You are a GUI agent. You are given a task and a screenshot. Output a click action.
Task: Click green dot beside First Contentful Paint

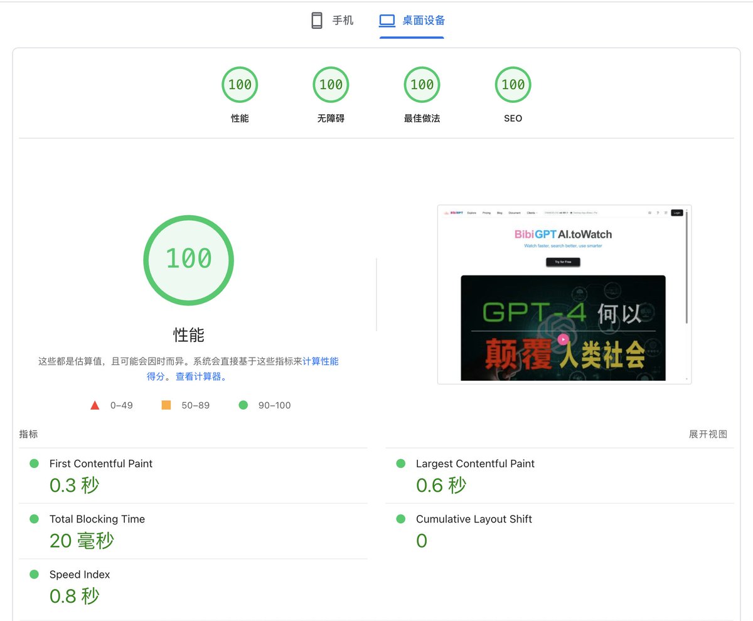pyautogui.click(x=35, y=464)
